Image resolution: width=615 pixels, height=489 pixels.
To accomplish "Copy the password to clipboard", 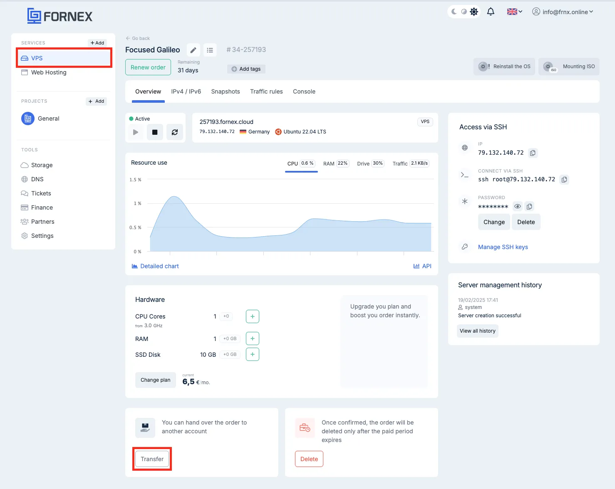I will pos(529,207).
